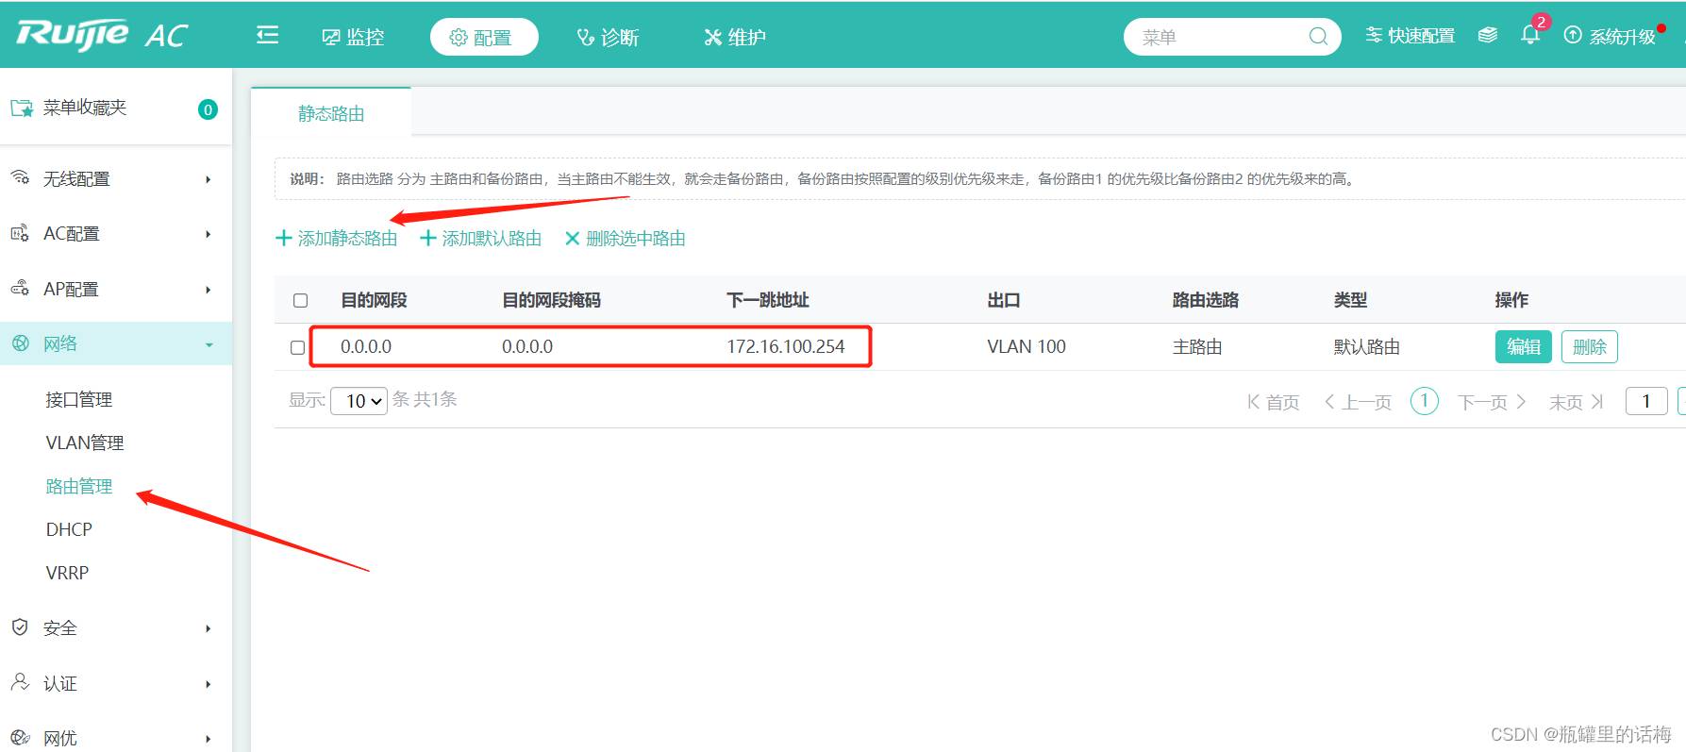1686x752 pixels.
Task: Open 系统升级 system upgrade
Action: click(1610, 36)
